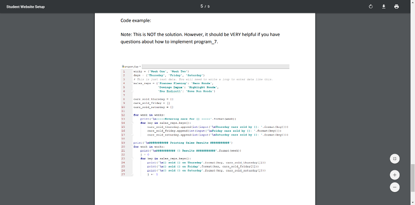Viewport: 415px width, 205px height.
Task: Download the PDF file
Action: [x=383, y=6]
